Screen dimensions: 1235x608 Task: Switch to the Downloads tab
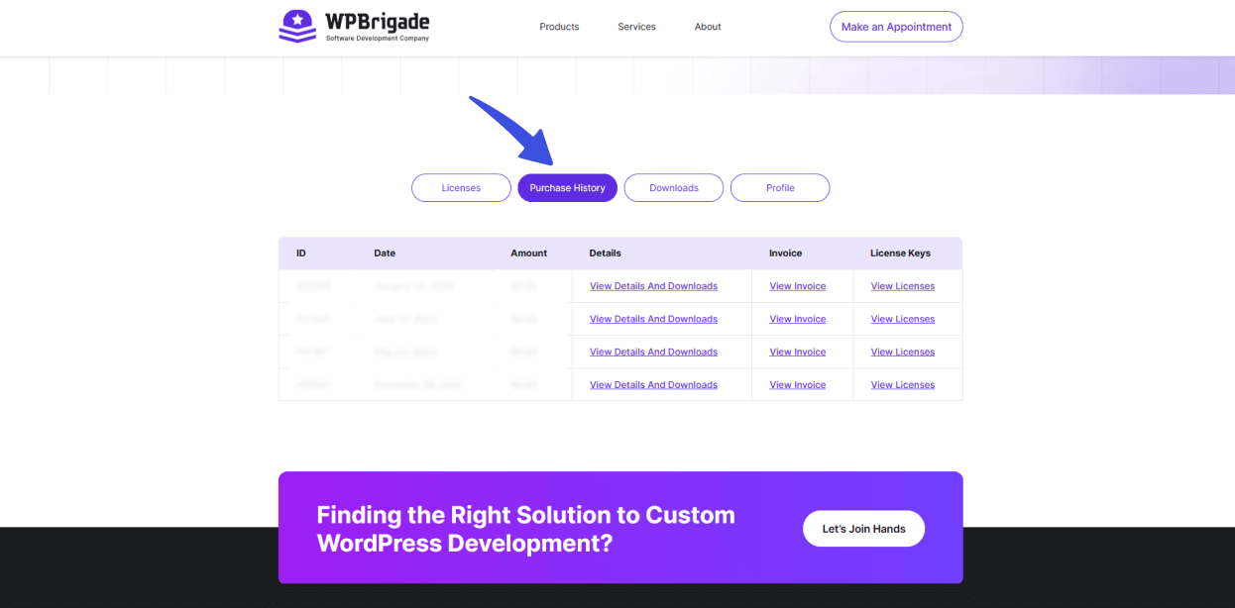coord(674,188)
